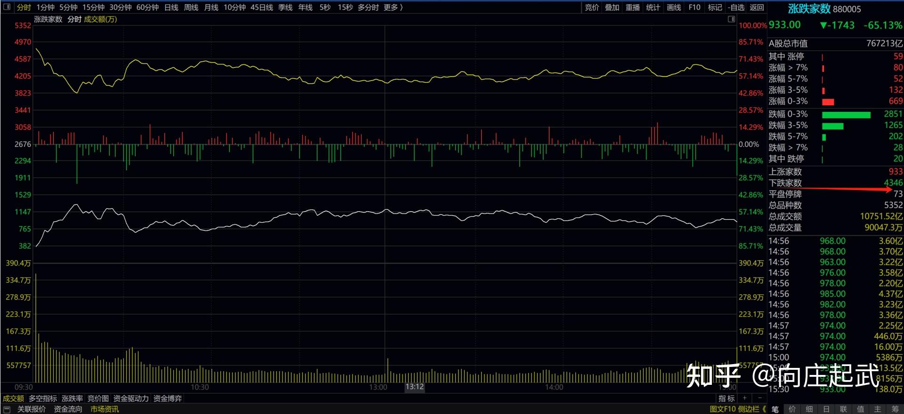Open the 关联报价 bottom tab
904x414 pixels.
tap(32, 409)
